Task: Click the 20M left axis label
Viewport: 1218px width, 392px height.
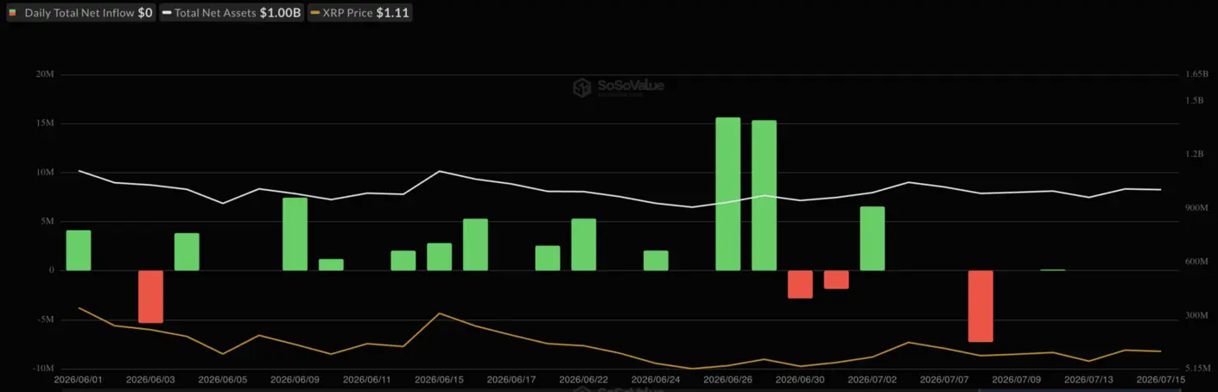Action: coord(45,74)
